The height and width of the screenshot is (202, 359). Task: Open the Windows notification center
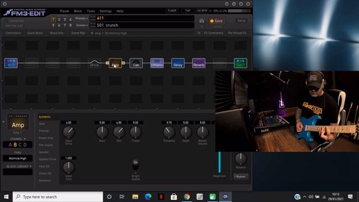(350, 197)
